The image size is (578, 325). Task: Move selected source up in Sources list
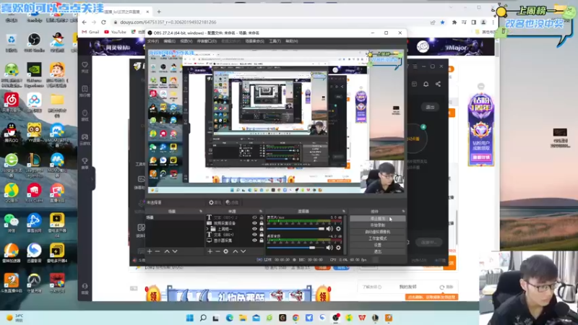[x=236, y=251]
